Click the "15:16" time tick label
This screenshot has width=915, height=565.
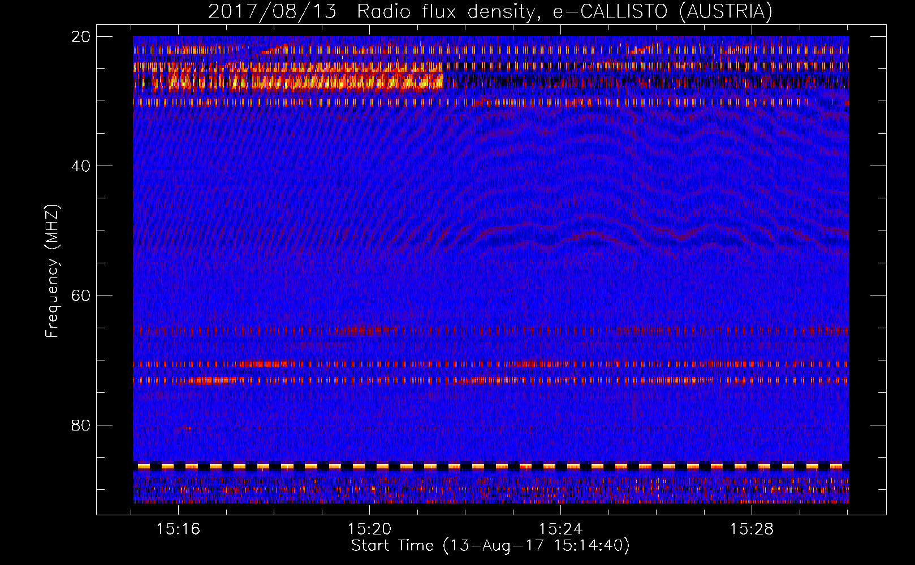point(178,529)
